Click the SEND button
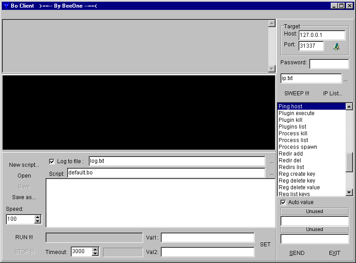 [x=297, y=253]
